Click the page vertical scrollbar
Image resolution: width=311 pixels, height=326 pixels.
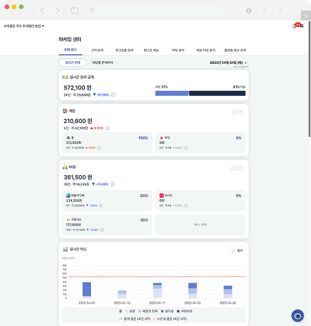click(x=310, y=79)
